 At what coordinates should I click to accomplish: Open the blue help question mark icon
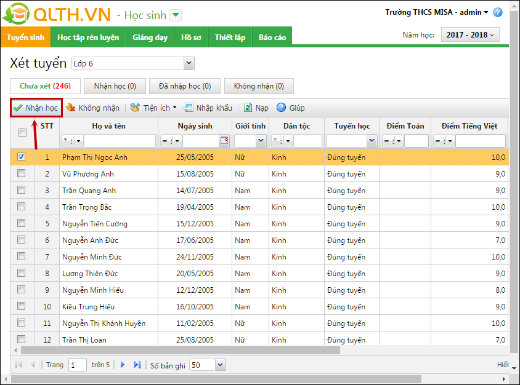pyautogui.click(x=498, y=12)
